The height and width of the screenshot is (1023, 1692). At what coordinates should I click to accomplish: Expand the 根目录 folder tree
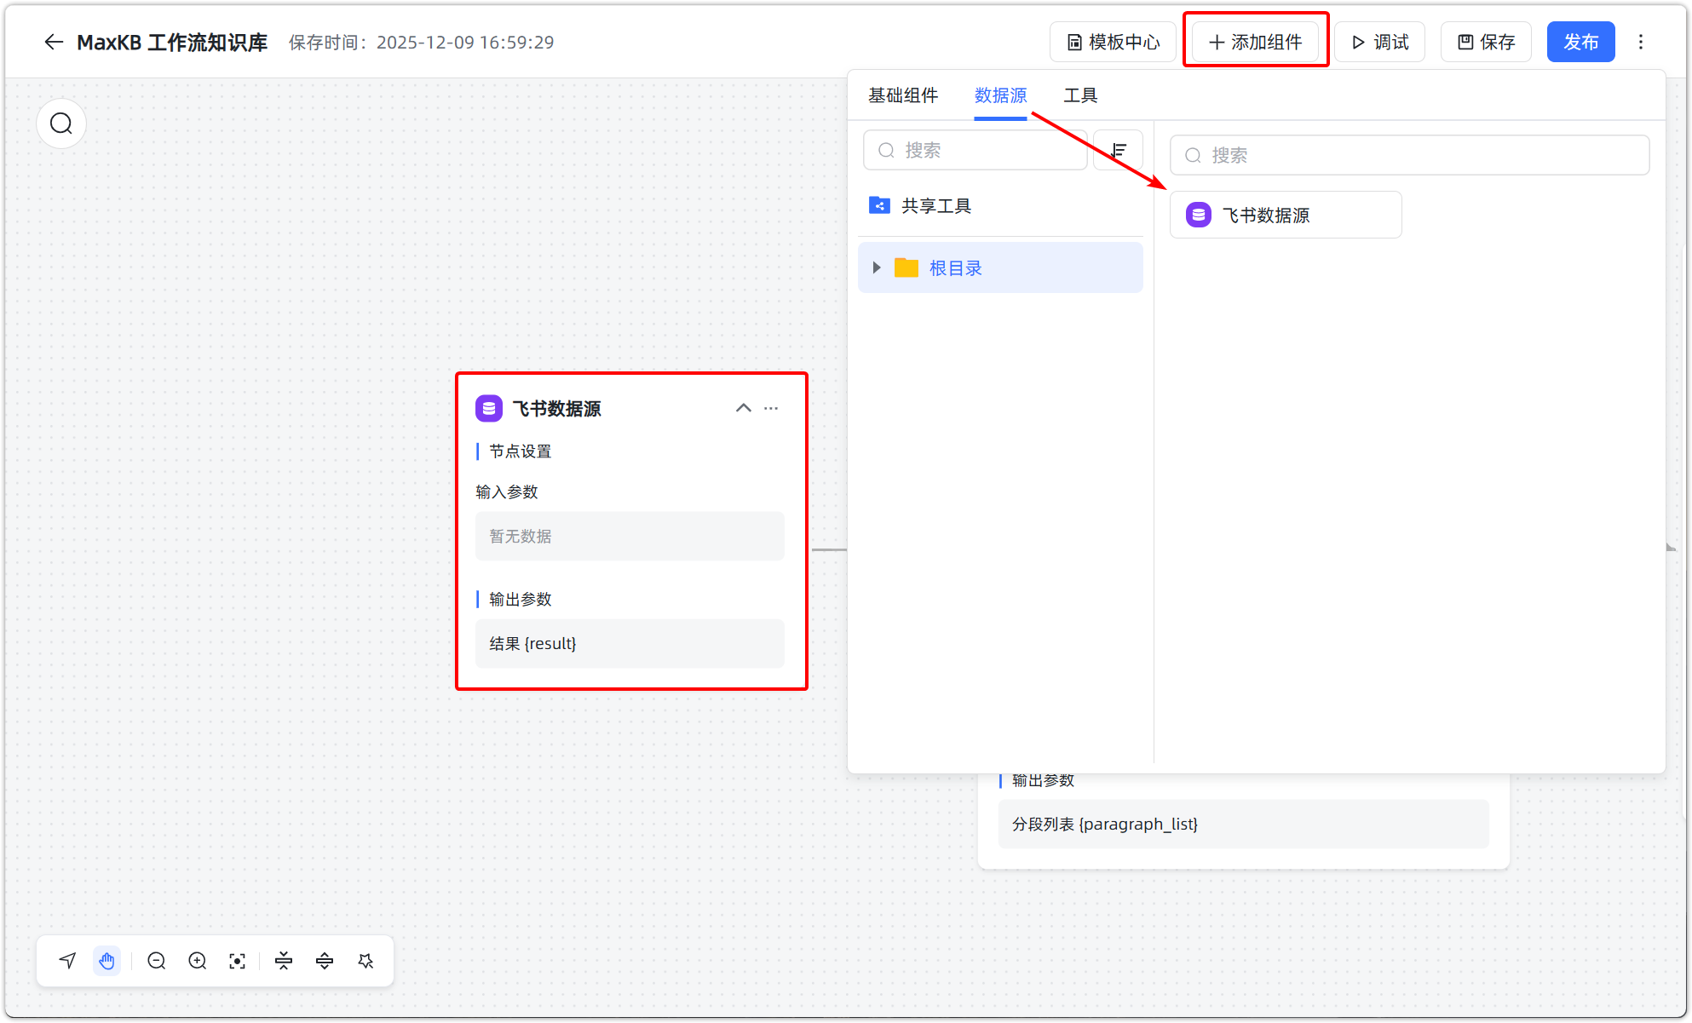click(x=877, y=267)
